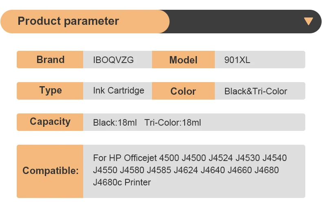Select the Black&Tri-Color value
Viewport: 322px width, 224px height.
(256, 91)
